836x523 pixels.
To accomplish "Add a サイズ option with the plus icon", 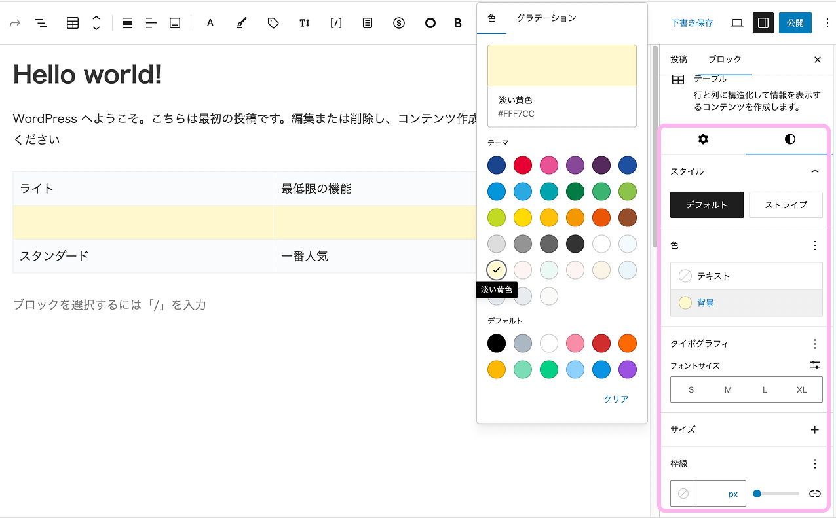I will pos(815,430).
